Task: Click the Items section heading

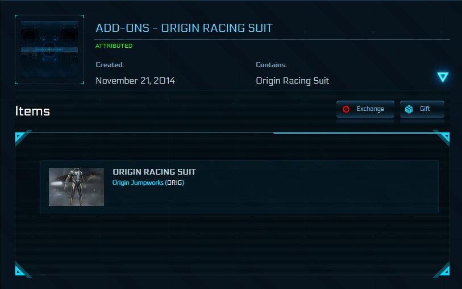Action: 32,112
